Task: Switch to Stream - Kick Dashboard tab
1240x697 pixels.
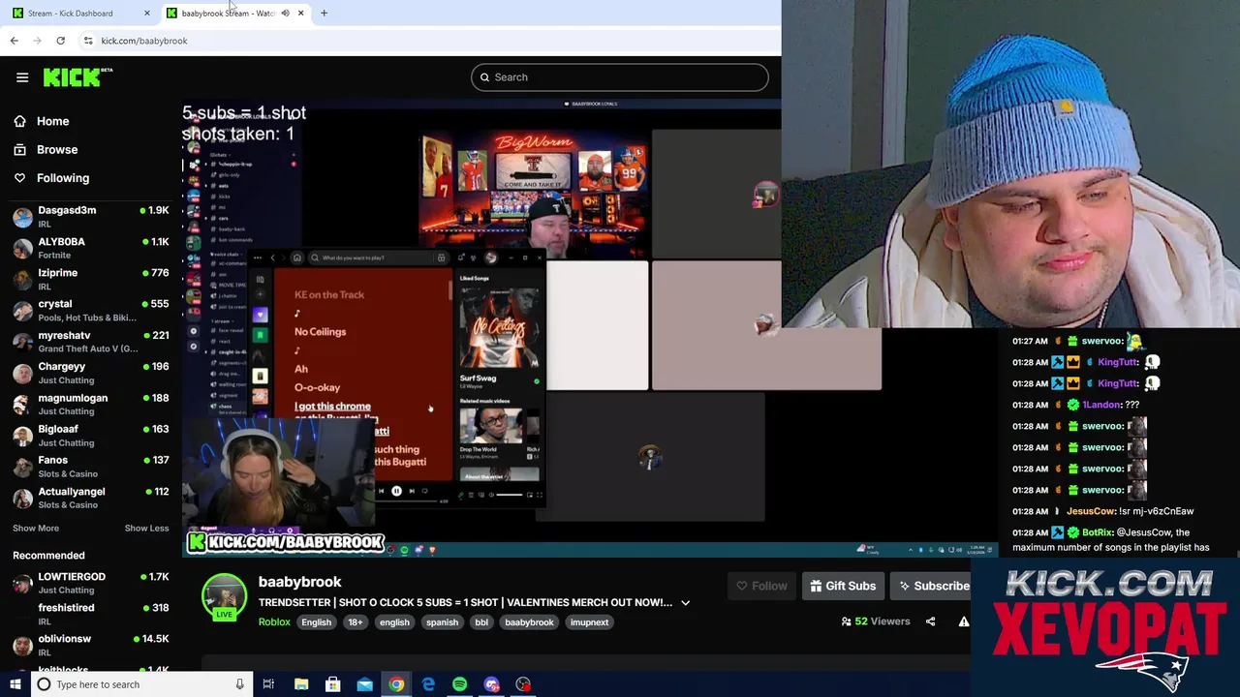Action: 81,14
